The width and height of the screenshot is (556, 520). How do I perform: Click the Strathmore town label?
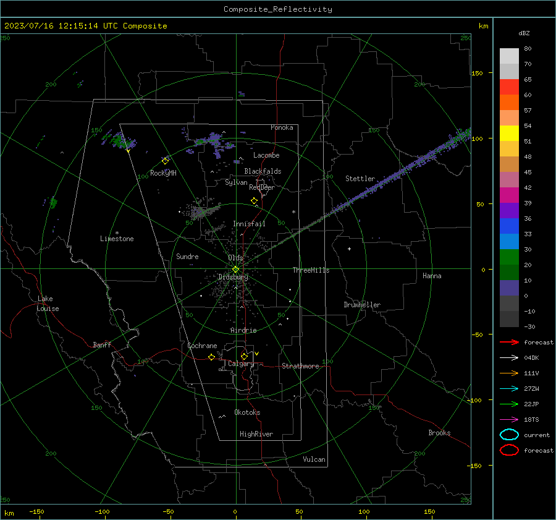point(300,366)
